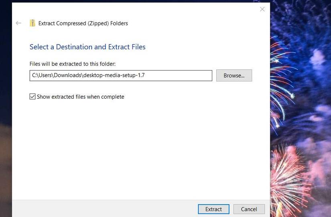Click the Extract button
The width and height of the screenshot is (331, 217).
[x=213, y=209]
